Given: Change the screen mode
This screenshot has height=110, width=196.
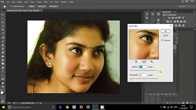Looking at the screenshot, I should coord(3,101).
